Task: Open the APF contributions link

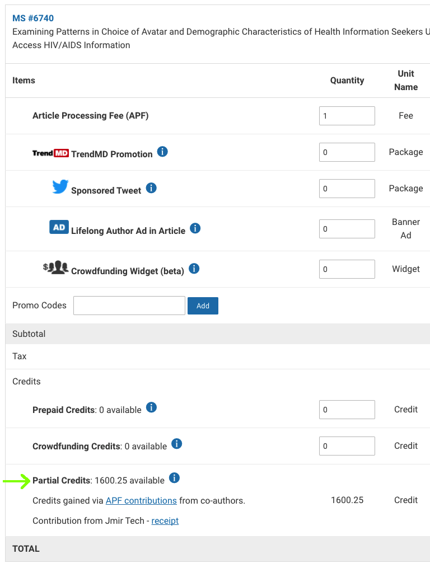Action: click(141, 500)
